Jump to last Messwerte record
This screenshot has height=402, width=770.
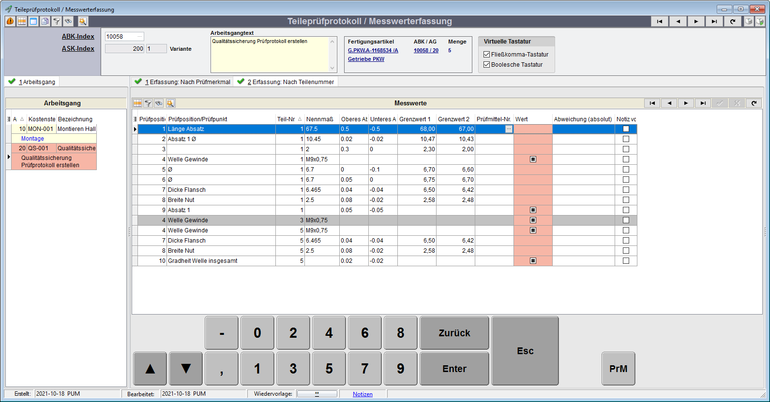(x=703, y=103)
